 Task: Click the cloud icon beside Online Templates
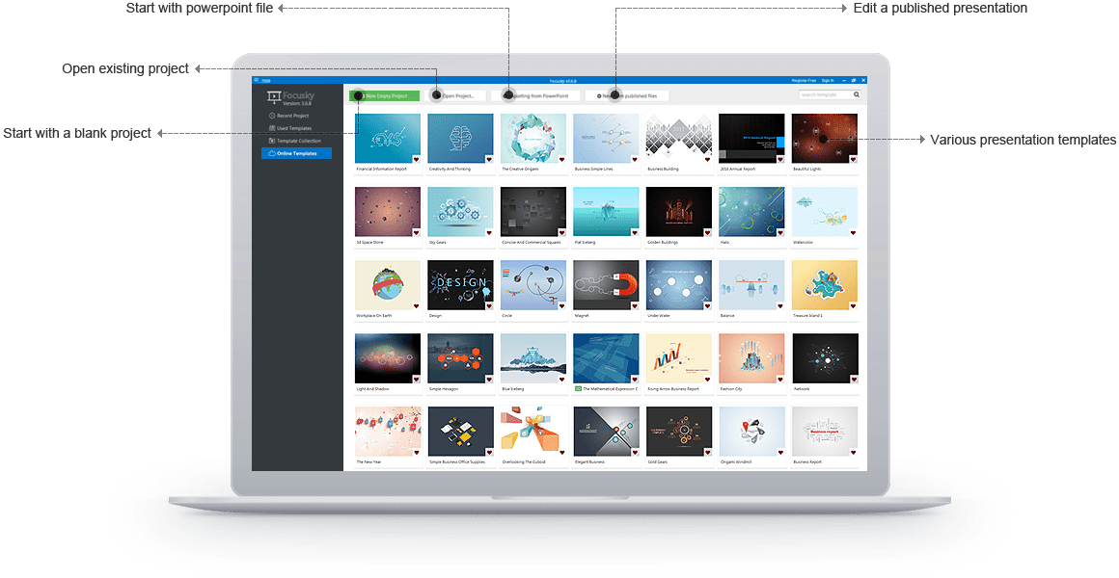click(x=273, y=152)
